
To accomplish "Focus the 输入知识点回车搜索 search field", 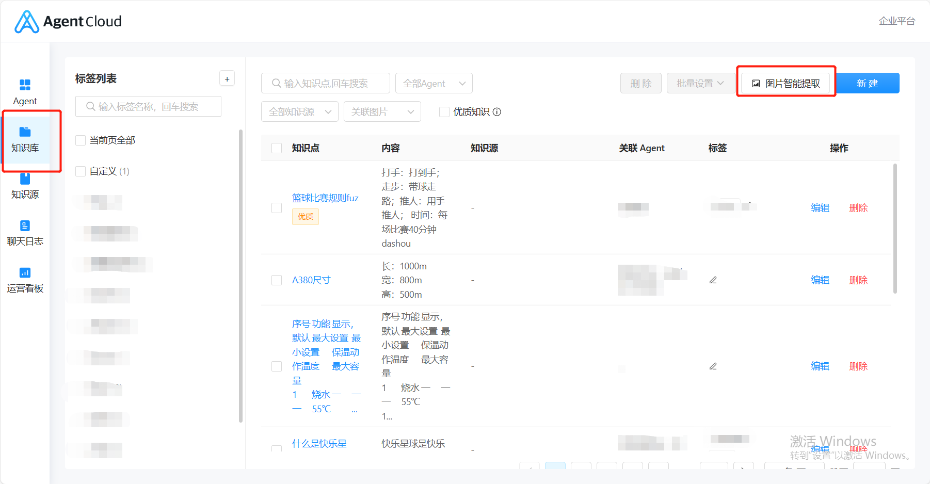I will 326,83.
